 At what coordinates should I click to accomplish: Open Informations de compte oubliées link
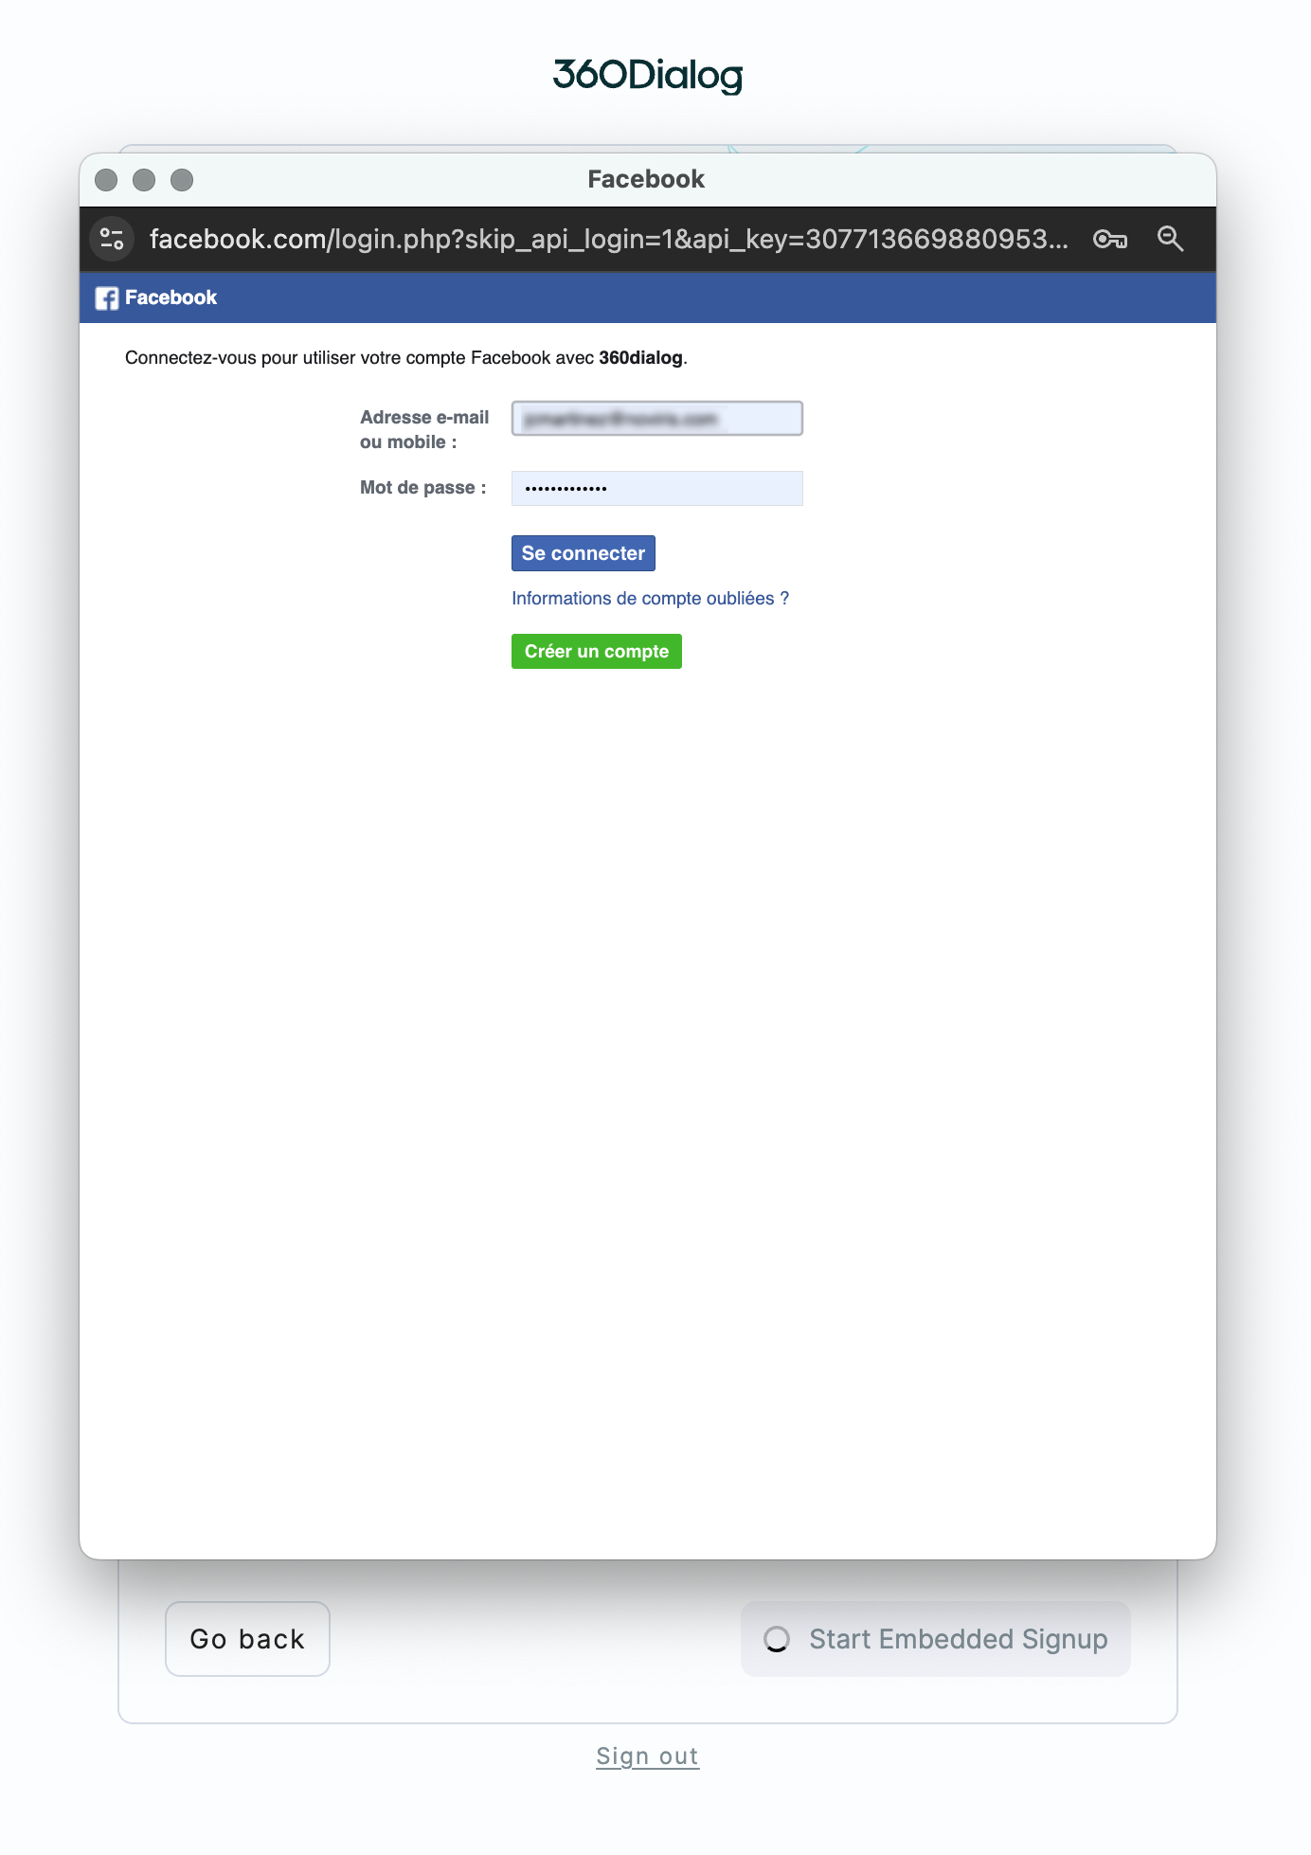pyautogui.click(x=650, y=599)
